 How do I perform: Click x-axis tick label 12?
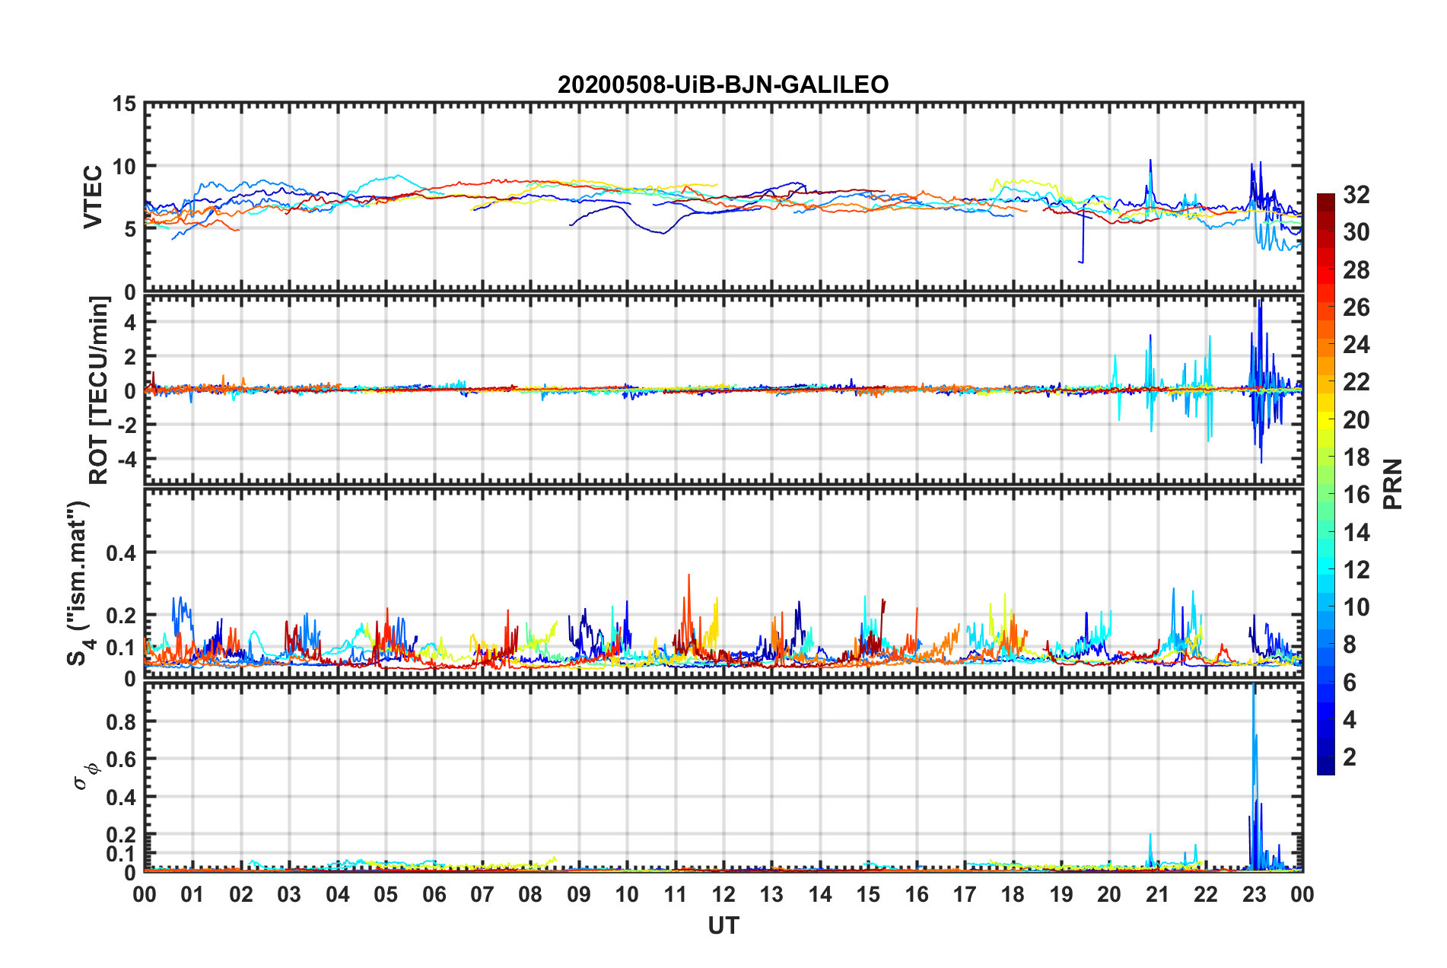click(723, 894)
